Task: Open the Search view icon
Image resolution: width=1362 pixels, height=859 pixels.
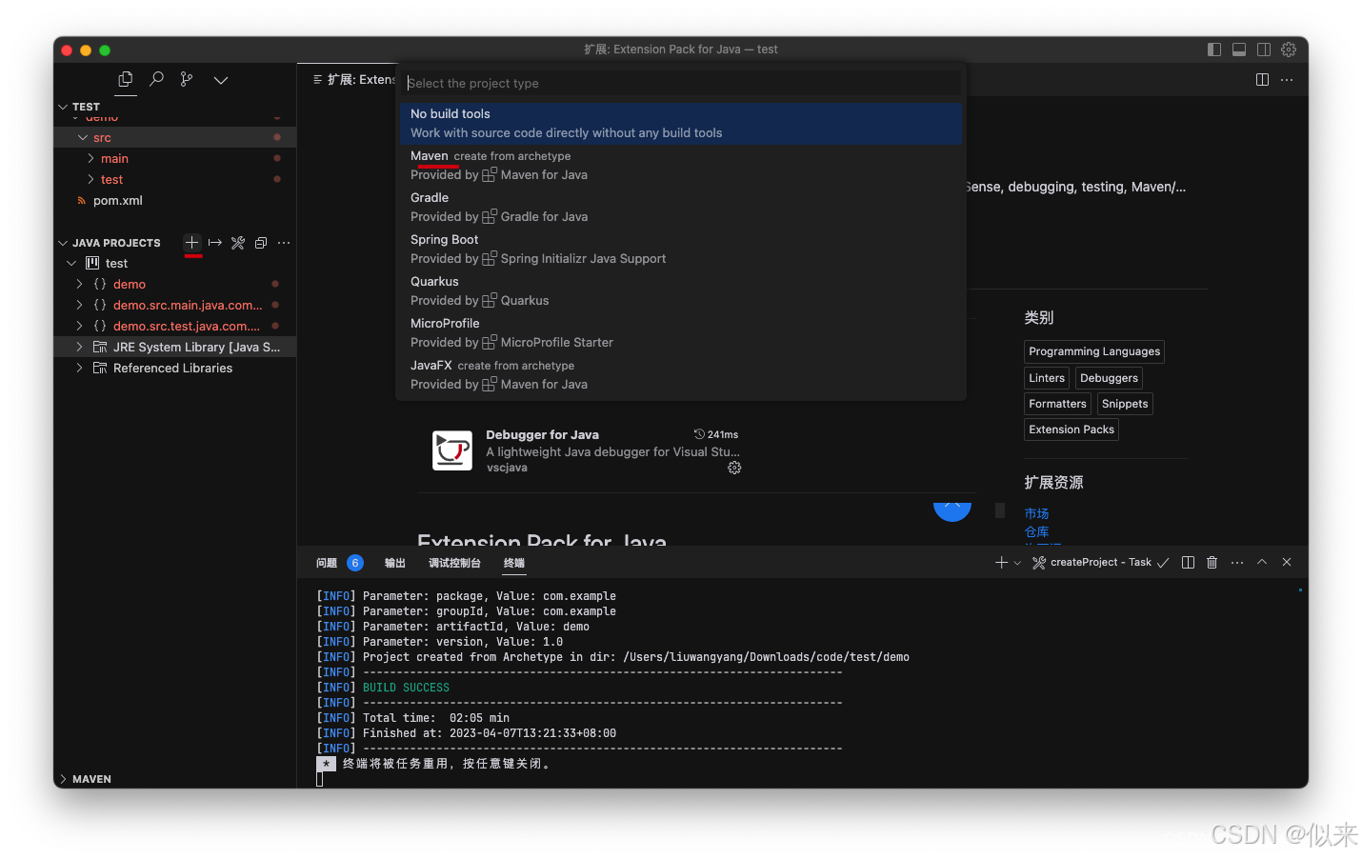Action: (157, 80)
